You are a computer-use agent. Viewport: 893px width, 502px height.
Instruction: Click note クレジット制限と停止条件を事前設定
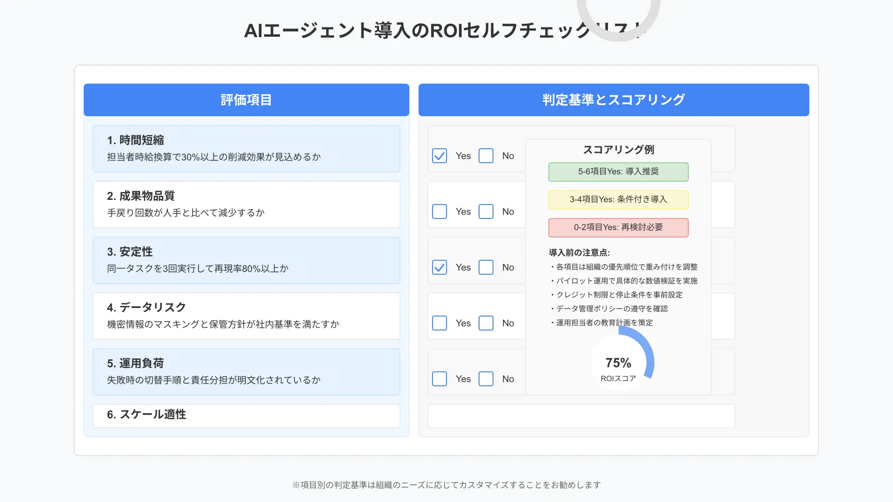click(x=616, y=295)
